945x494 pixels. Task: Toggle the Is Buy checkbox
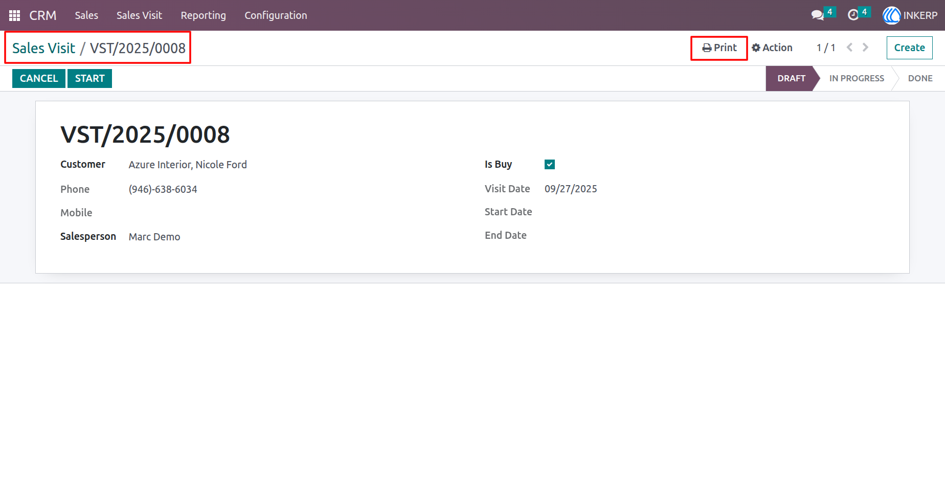point(550,165)
